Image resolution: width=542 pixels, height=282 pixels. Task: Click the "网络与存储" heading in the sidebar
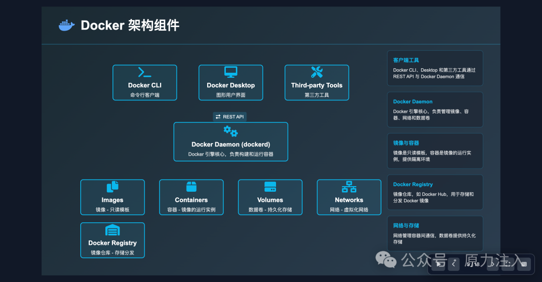click(406, 226)
